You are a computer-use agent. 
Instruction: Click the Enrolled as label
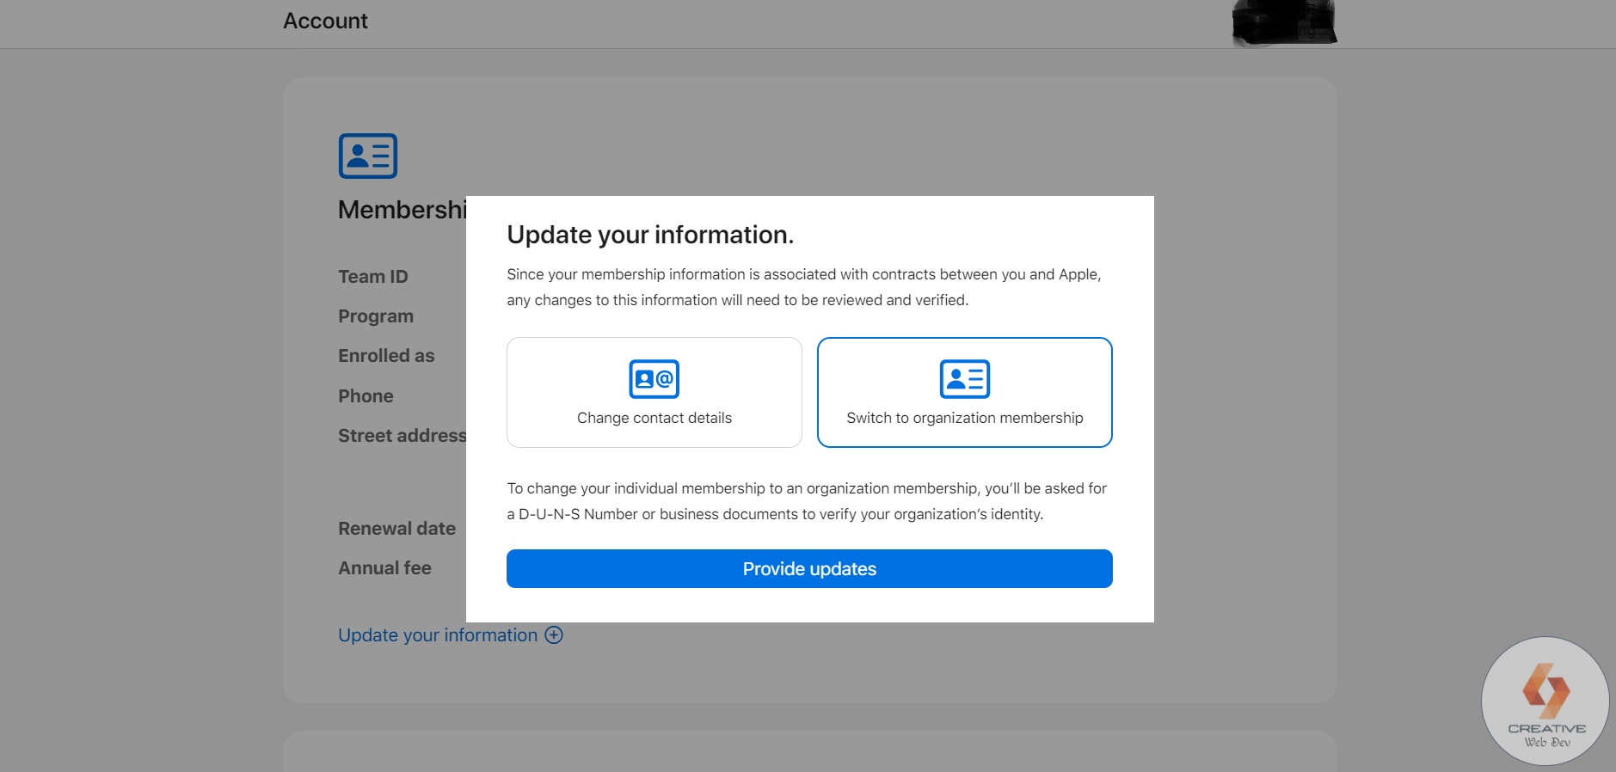(x=386, y=356)
